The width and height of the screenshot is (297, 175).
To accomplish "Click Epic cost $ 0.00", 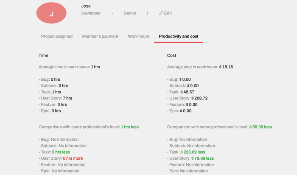I will [x=186, y=111].
